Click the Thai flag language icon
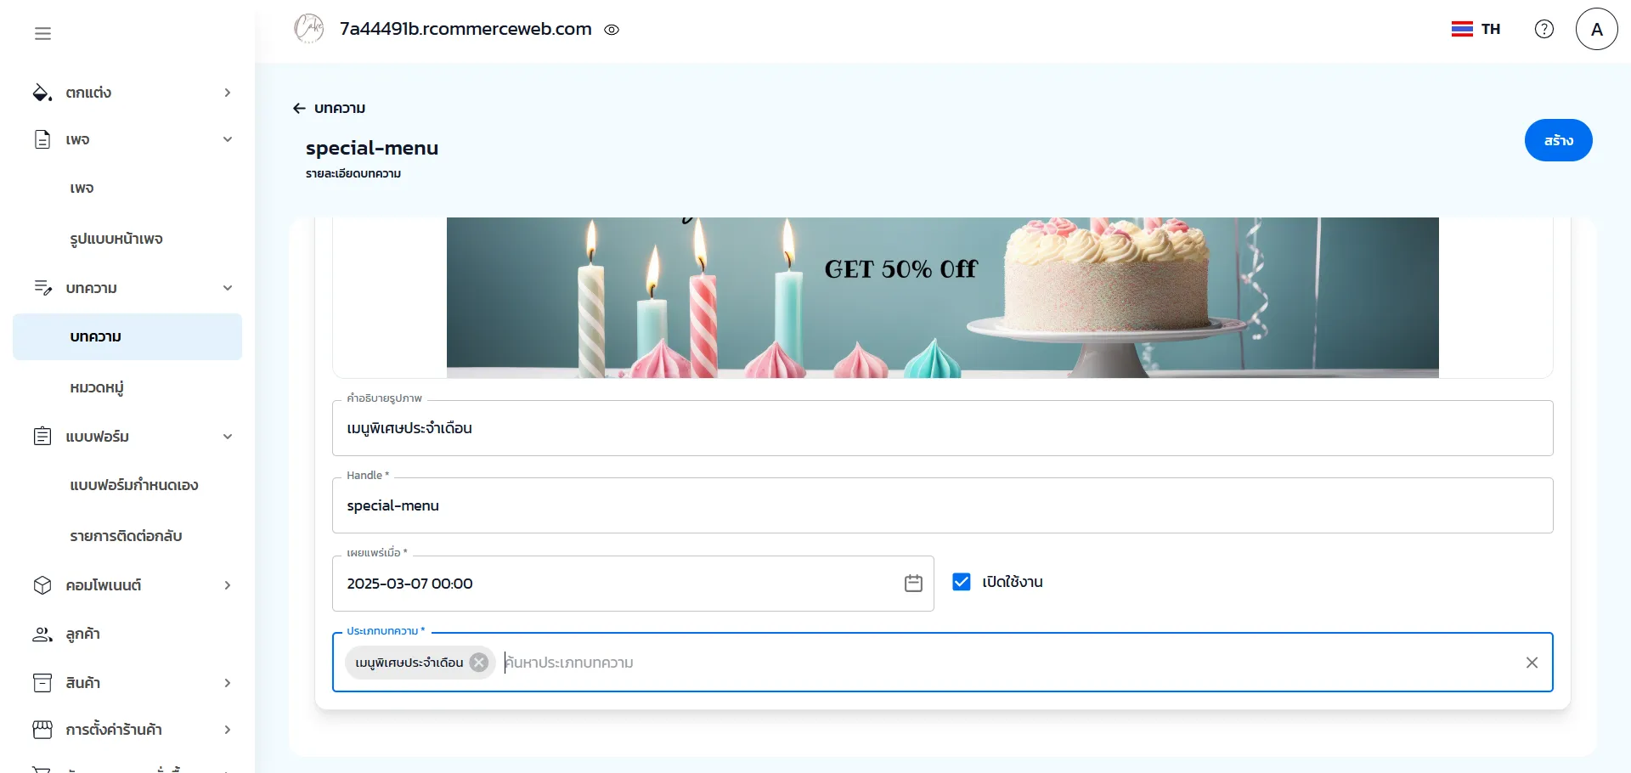Image resolution: width=1631 pixels, height=773 pixels. click(1462, 29)
